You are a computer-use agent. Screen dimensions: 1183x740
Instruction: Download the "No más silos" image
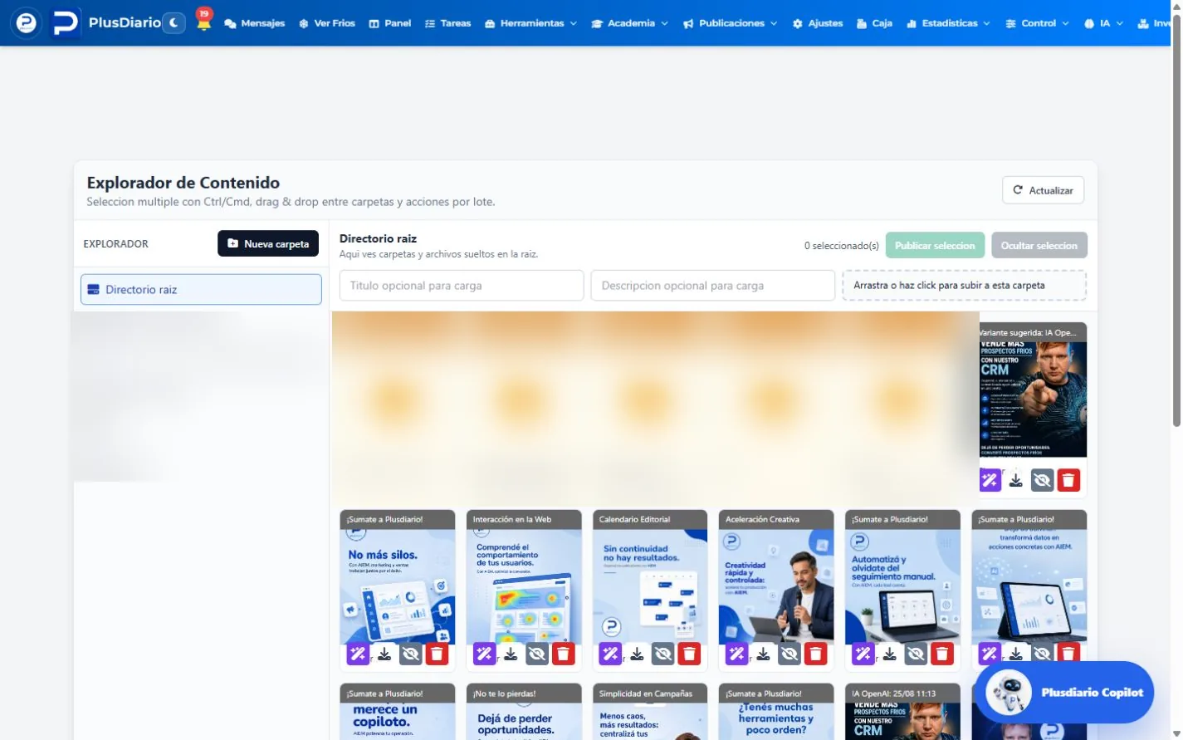(x=384, y=654)
